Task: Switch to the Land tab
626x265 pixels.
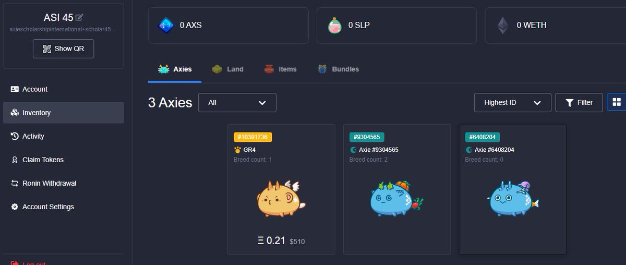Action: (228, 69)
